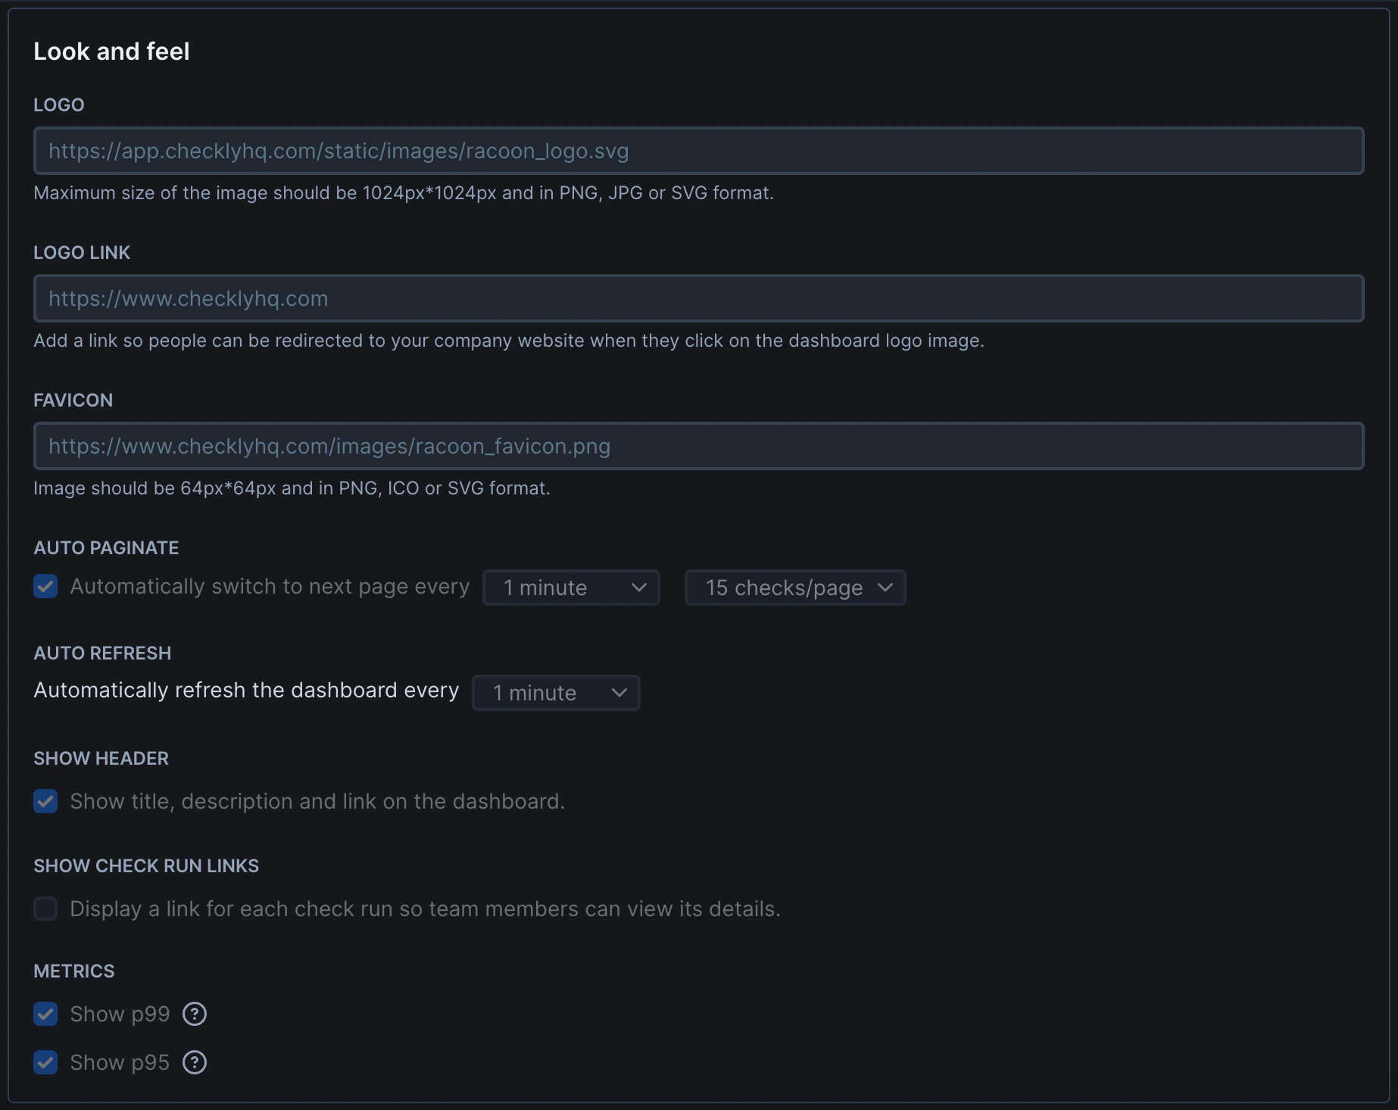
Task: Uncheck the Show p95 metric
Action: click(x=45, y=1062)
